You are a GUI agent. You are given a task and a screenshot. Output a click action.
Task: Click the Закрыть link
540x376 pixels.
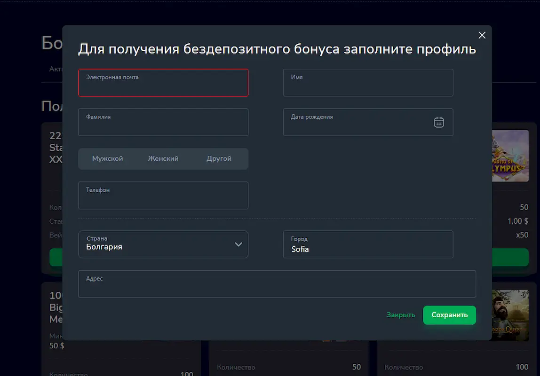pos(400,314)
